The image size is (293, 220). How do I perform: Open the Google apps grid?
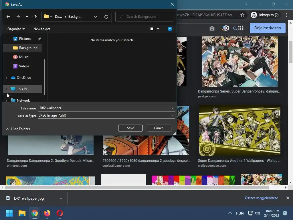click(241, 28)
